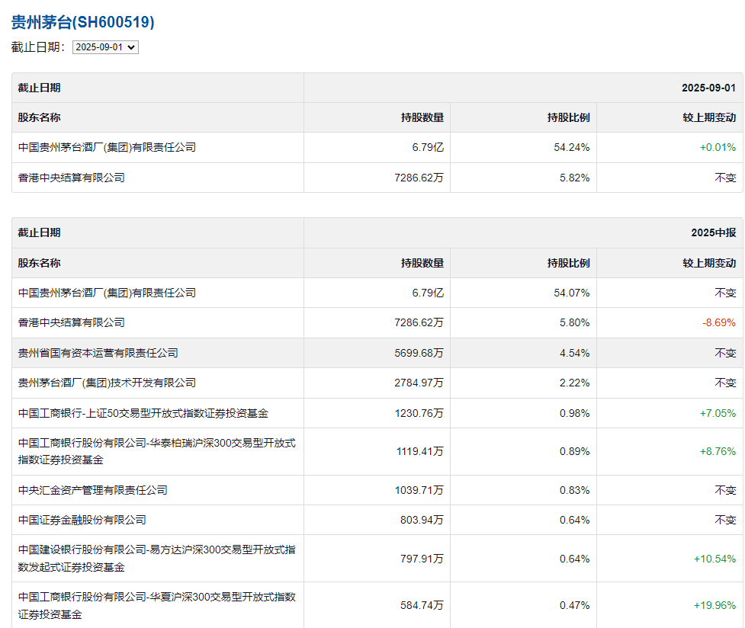The image size is (745, 628).
Task: Click the +10.54% change value
Action: (714, 559)
